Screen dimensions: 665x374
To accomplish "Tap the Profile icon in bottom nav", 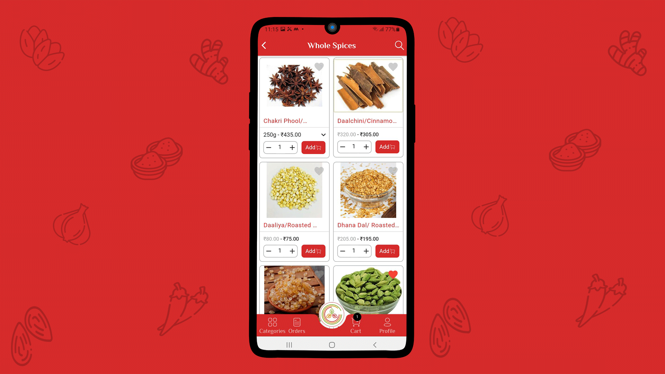I will [x=387, y=325].
